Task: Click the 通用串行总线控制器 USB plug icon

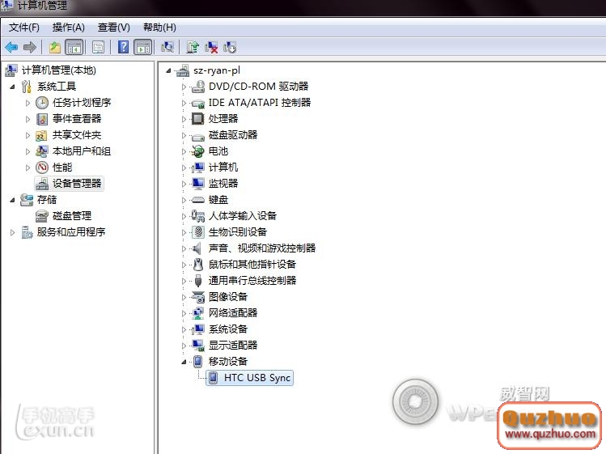Action: coord(198,281)
